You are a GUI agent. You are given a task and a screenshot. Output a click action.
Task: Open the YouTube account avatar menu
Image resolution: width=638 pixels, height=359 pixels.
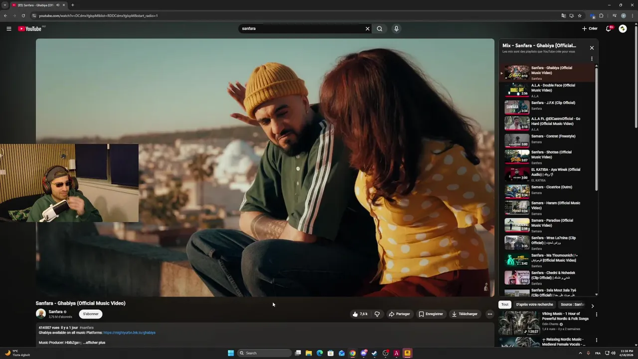pyautogui.click(x=623, y=28)
